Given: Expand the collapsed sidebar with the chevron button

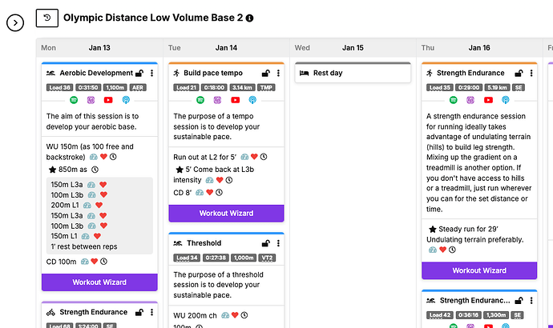Looking at the screenshot, I should point(16,22).
